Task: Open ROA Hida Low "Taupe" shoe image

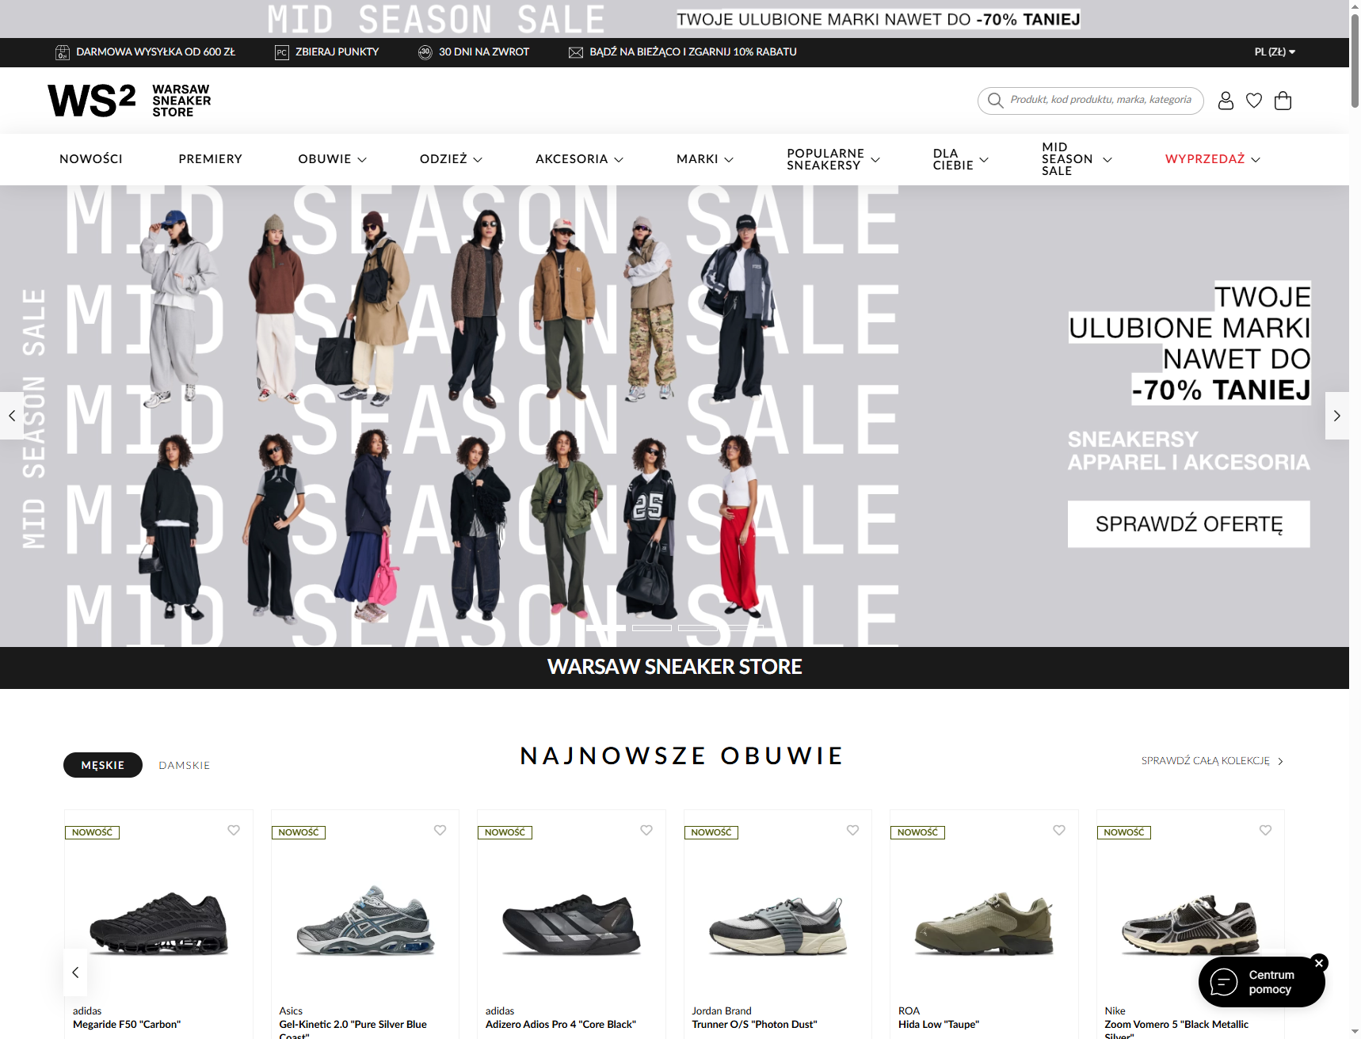Action: click(984, 923)
